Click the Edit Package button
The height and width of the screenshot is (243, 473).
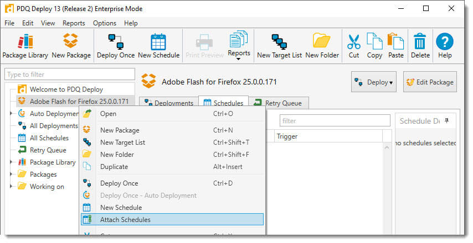click(x=430, y=82)
